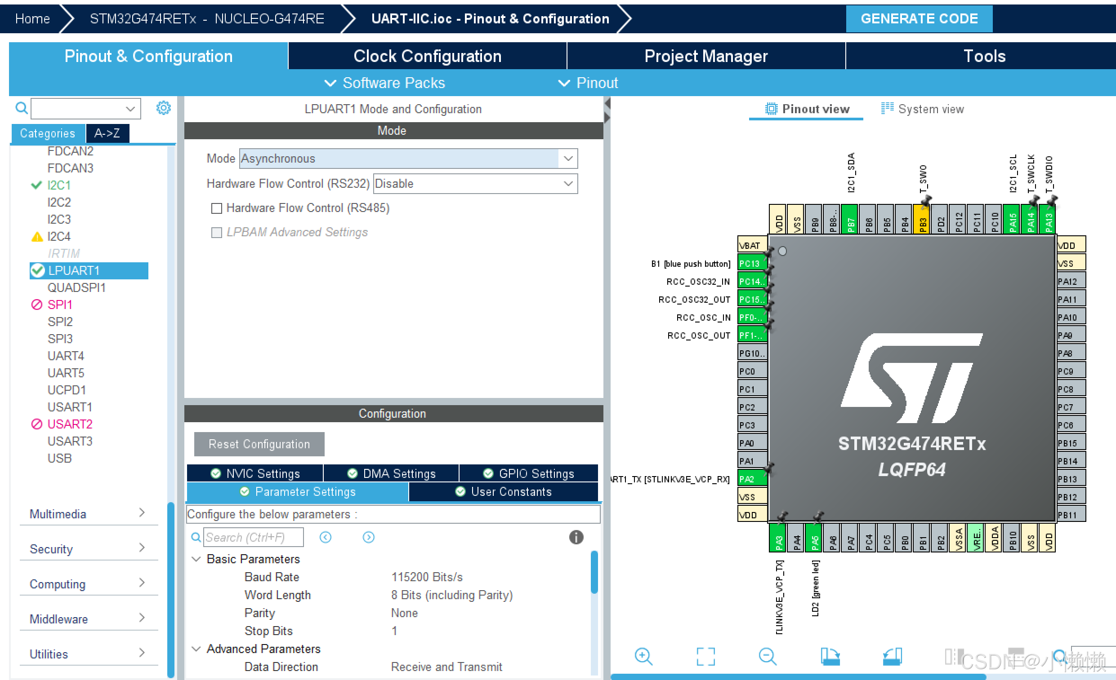1116x680 pixels.
Task: Click the fit-to-screen frame icon
Action: (x=705, y=657)
